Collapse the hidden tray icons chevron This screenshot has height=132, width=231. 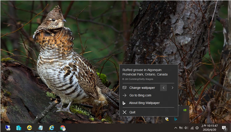176,128
